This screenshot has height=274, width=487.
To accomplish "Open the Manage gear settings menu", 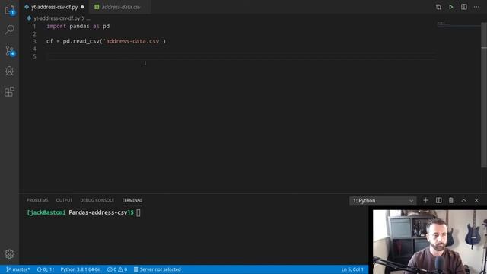I will (10, 254).
